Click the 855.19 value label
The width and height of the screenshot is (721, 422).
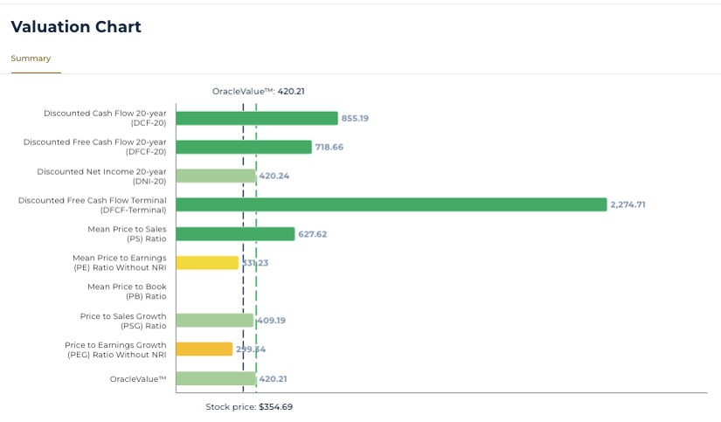pos(355,118)
